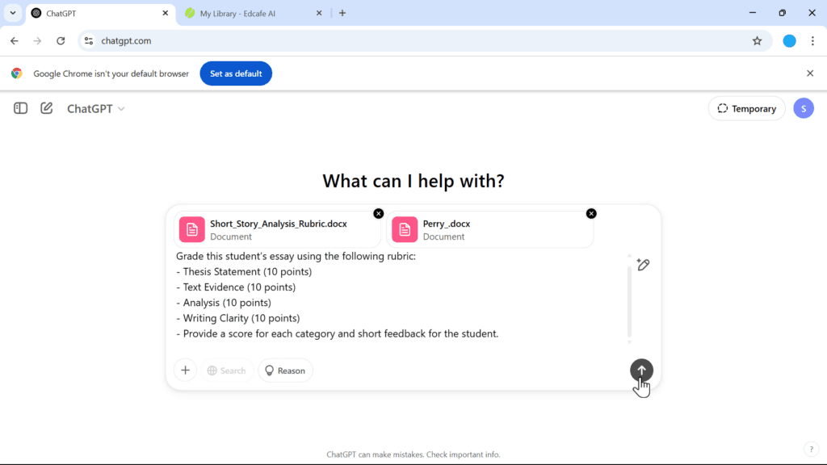Go forward with the browser forward arrow
Image resolution: width=827 pixels, height=465 pixels.
[37, 40]
